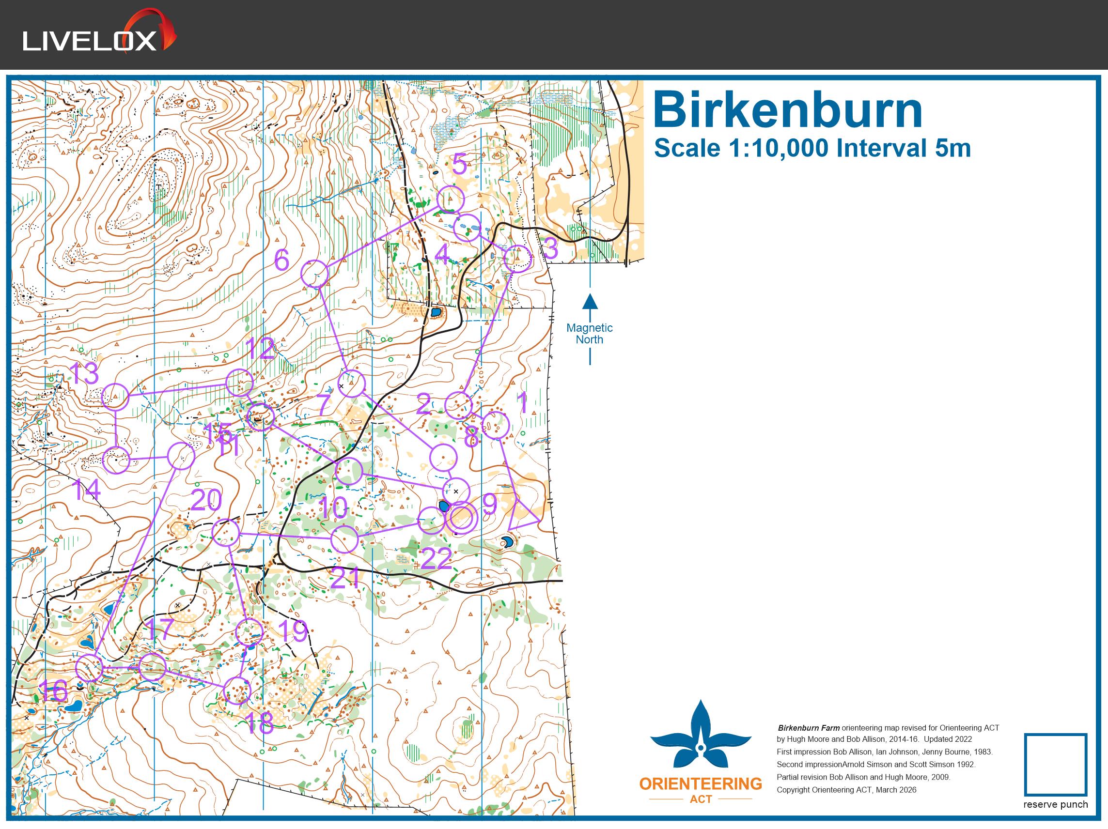The height and width of the screenshot is (829, 1108).
Task: Click control circle number 13
Action: [x=115, y=397]
